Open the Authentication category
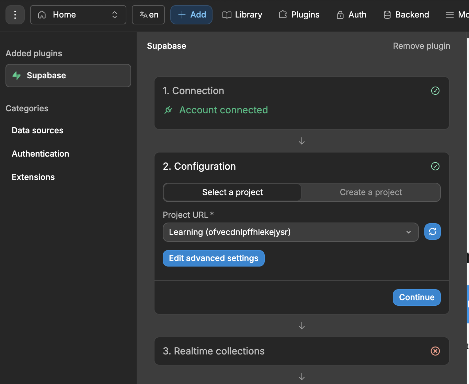469x384 pixels. [x=41, y=154]
